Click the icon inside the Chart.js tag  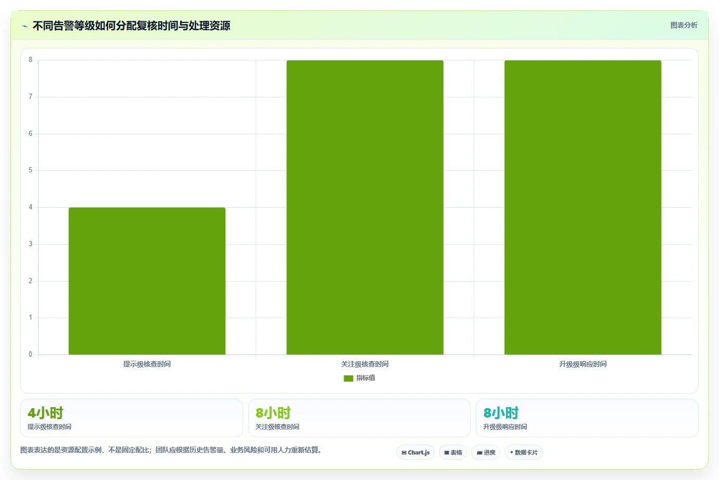point(404,453)
